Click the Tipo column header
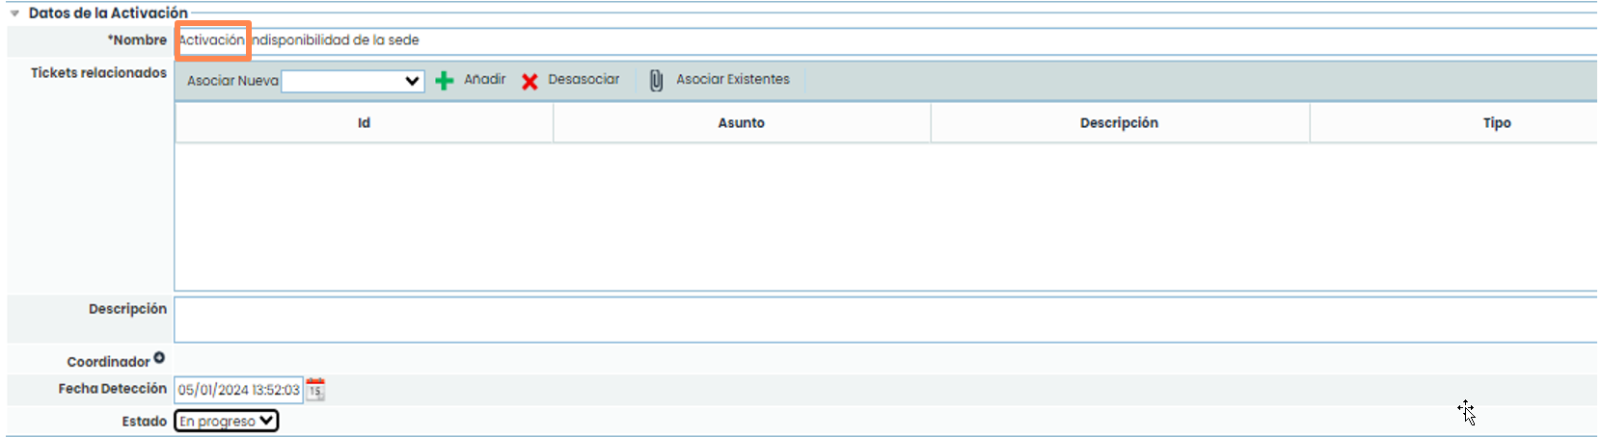 click(1496, 123)
